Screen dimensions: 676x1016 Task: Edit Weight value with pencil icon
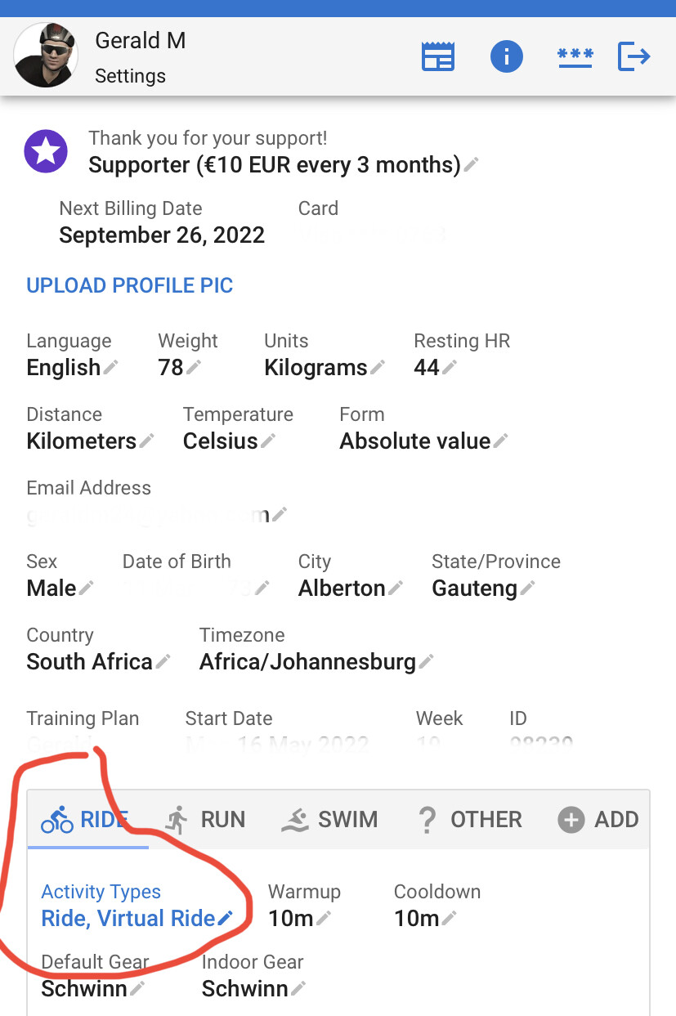pyautogui.click(x=194, y=368)
